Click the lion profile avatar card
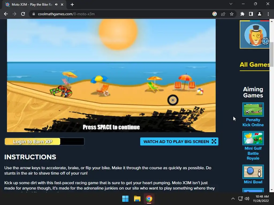Screen dimensions: 274x205 255,34
